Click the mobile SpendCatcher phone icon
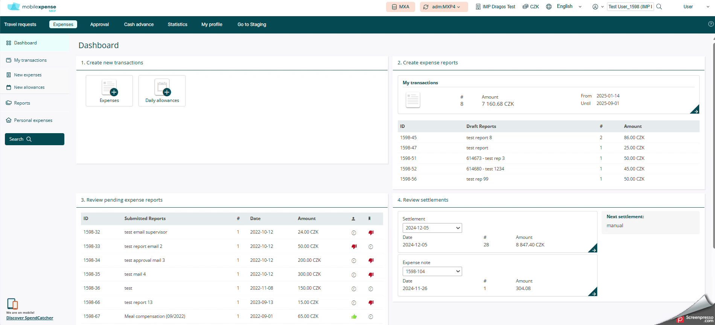Image resolution: width=715 pixels, height=325 pixels. point(12,304)
